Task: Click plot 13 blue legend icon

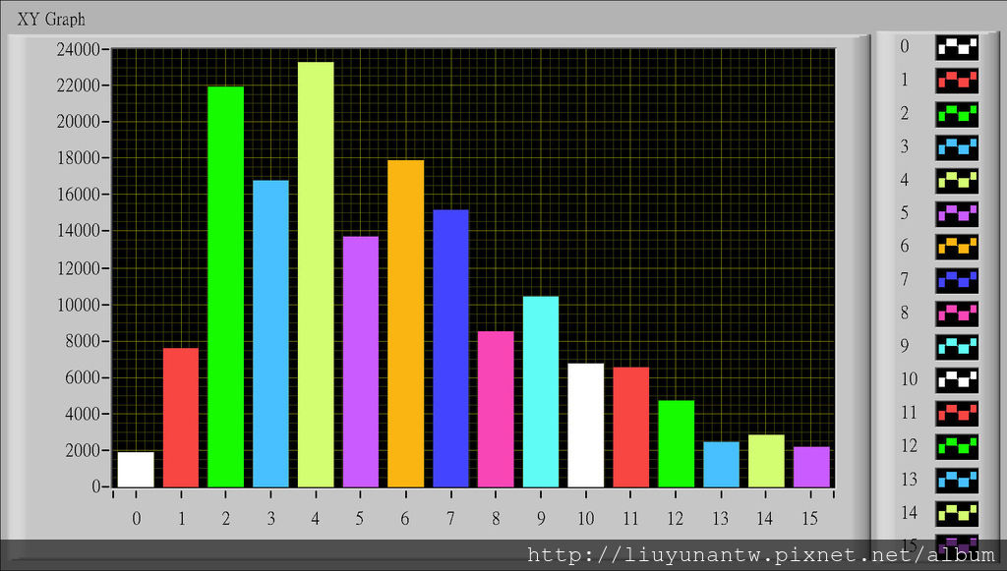Action: tap(957, 481)
